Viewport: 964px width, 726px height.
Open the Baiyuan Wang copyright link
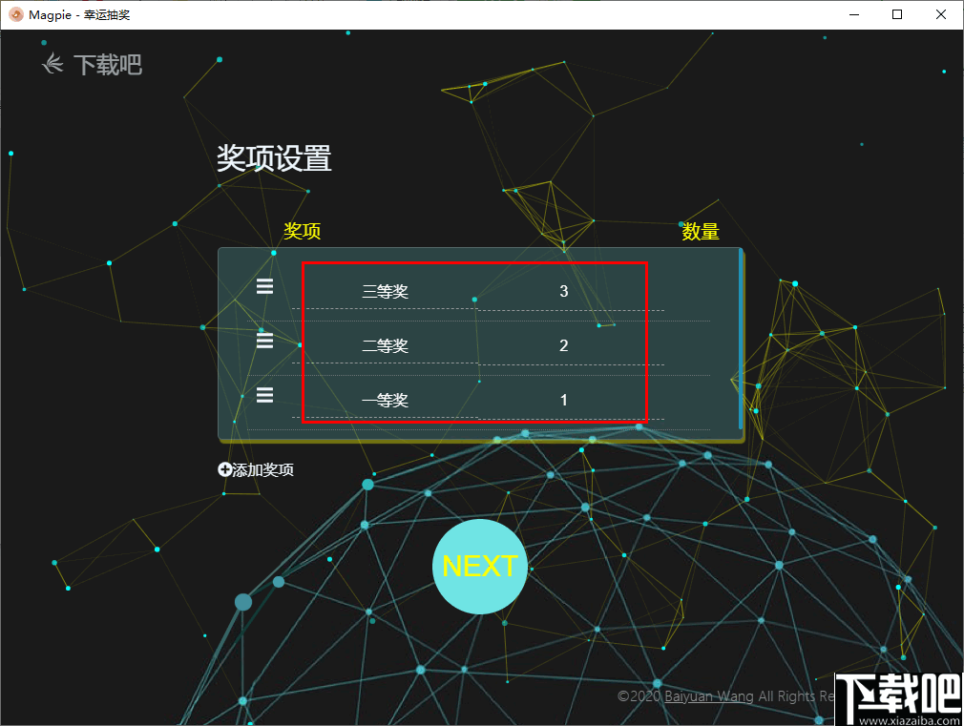point(709,695)
